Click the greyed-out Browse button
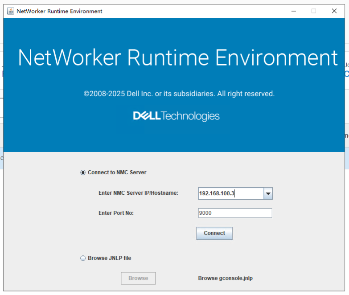 pos(138,278)
